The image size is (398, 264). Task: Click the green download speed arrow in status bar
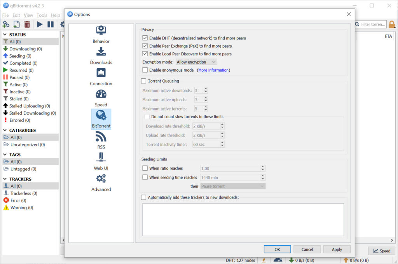[x=292, y=260]
